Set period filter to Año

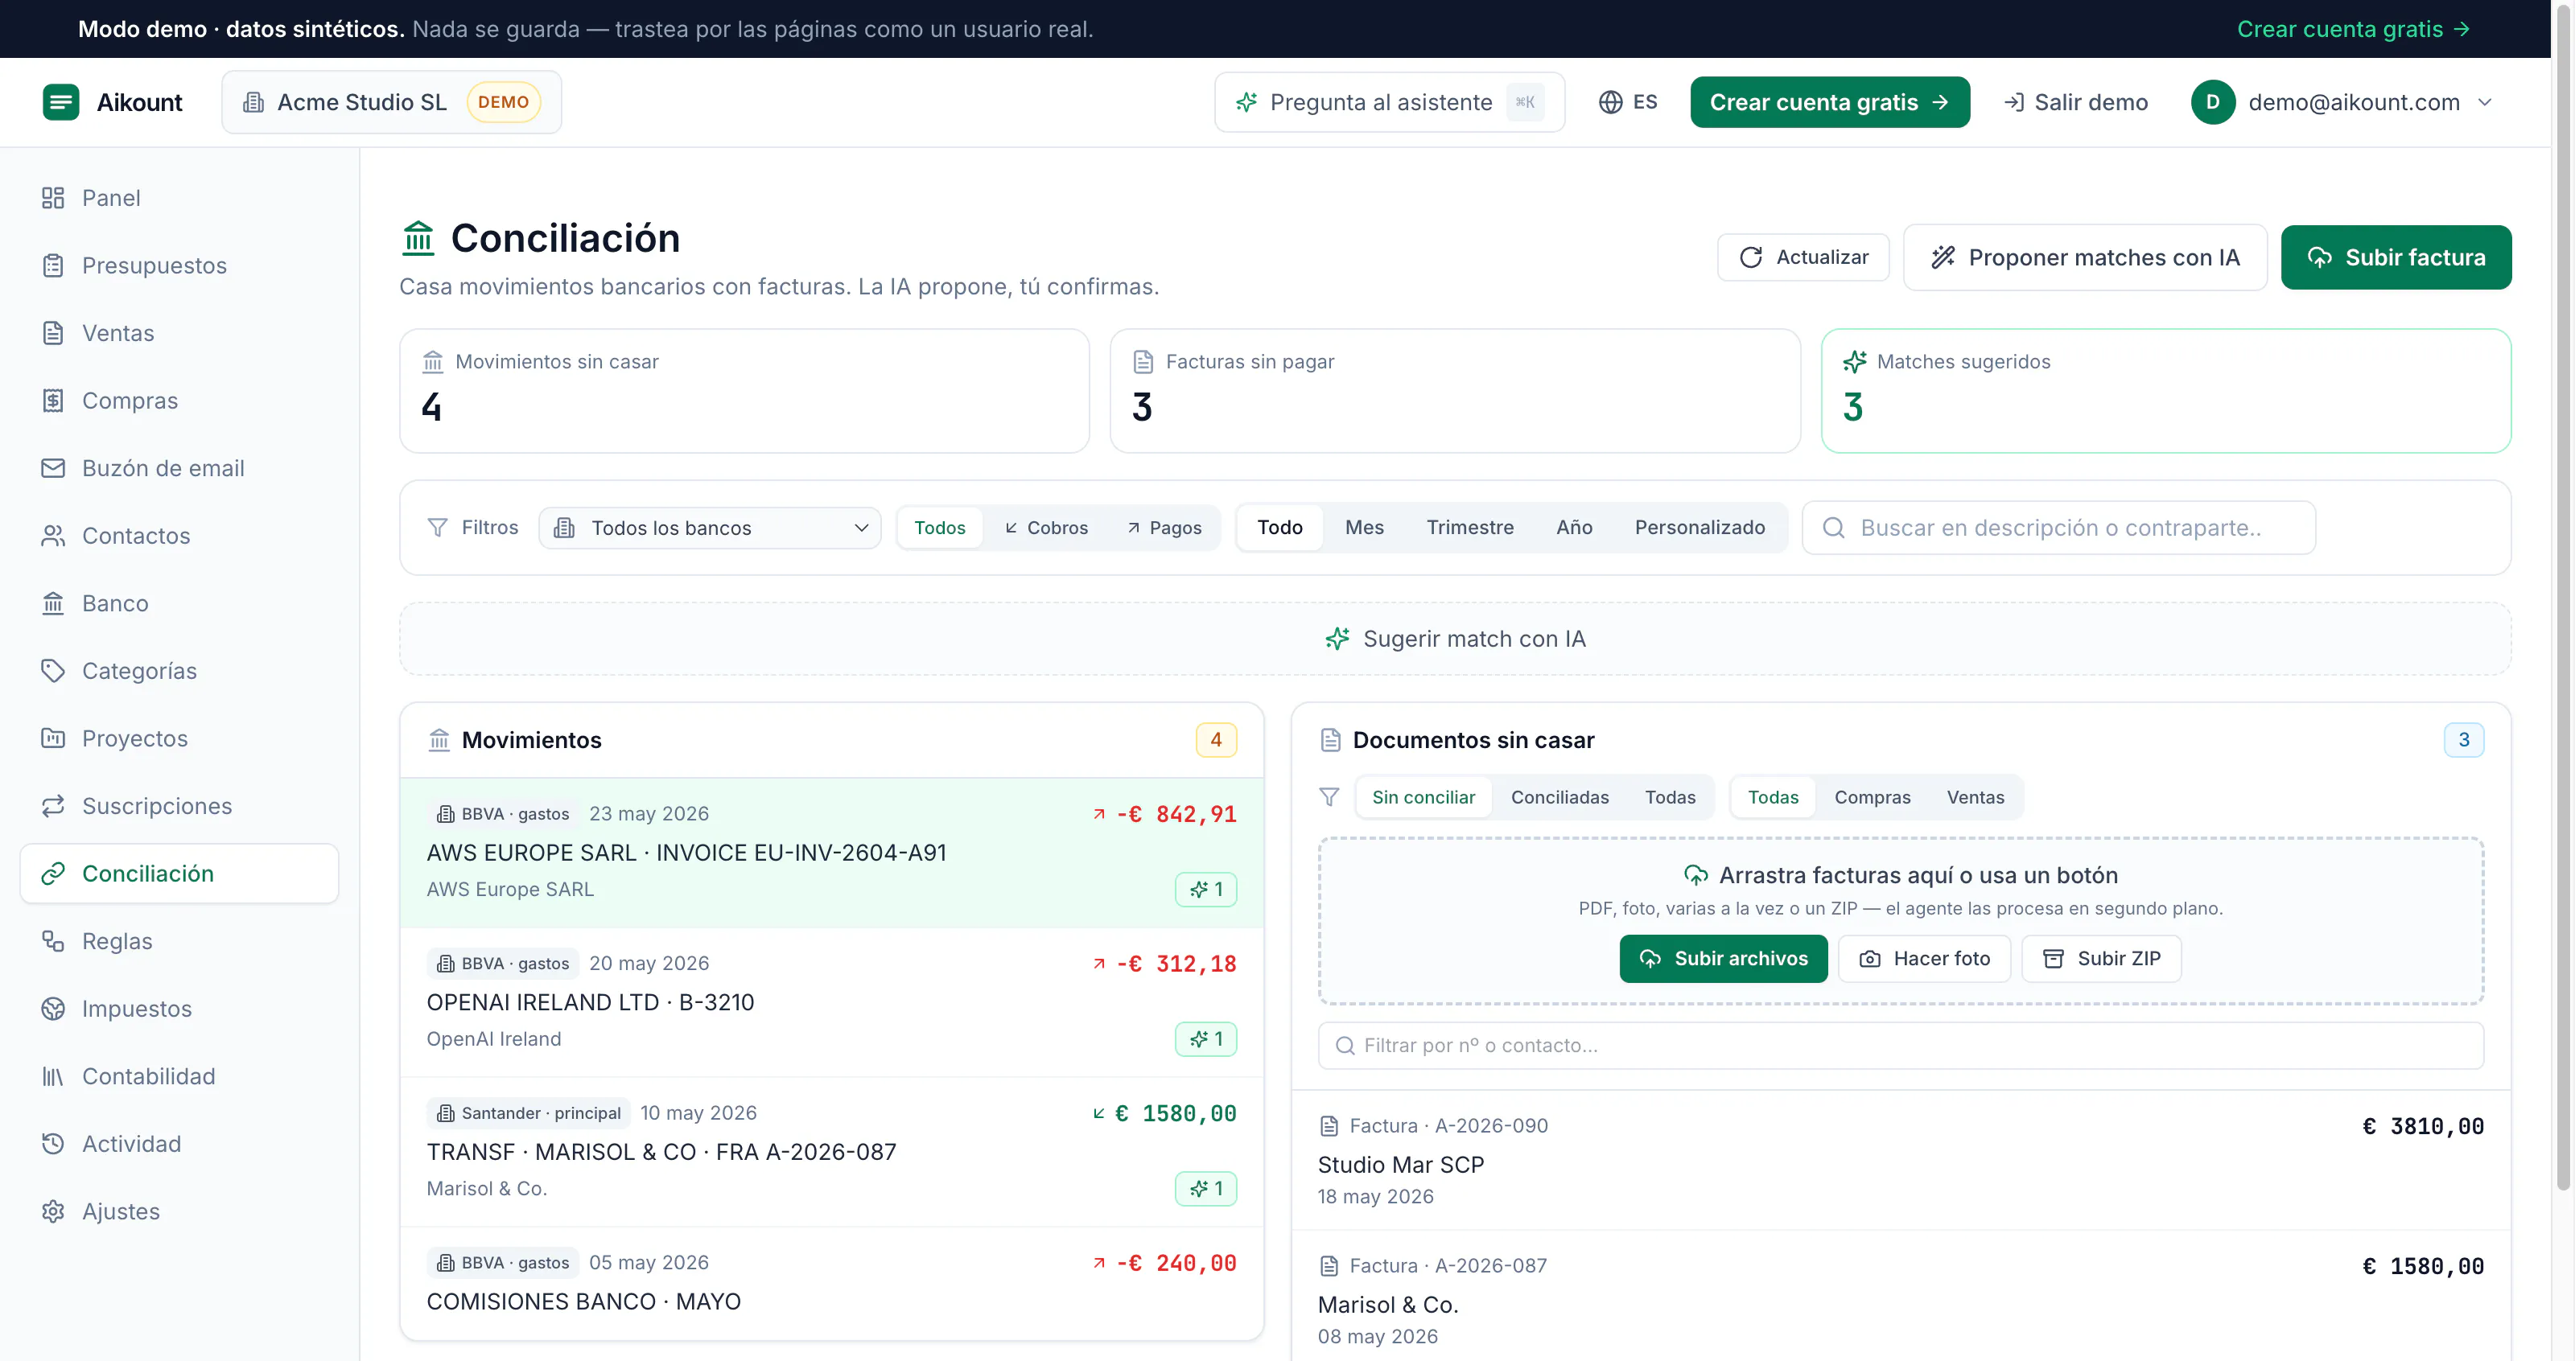tap(1573, 528)
